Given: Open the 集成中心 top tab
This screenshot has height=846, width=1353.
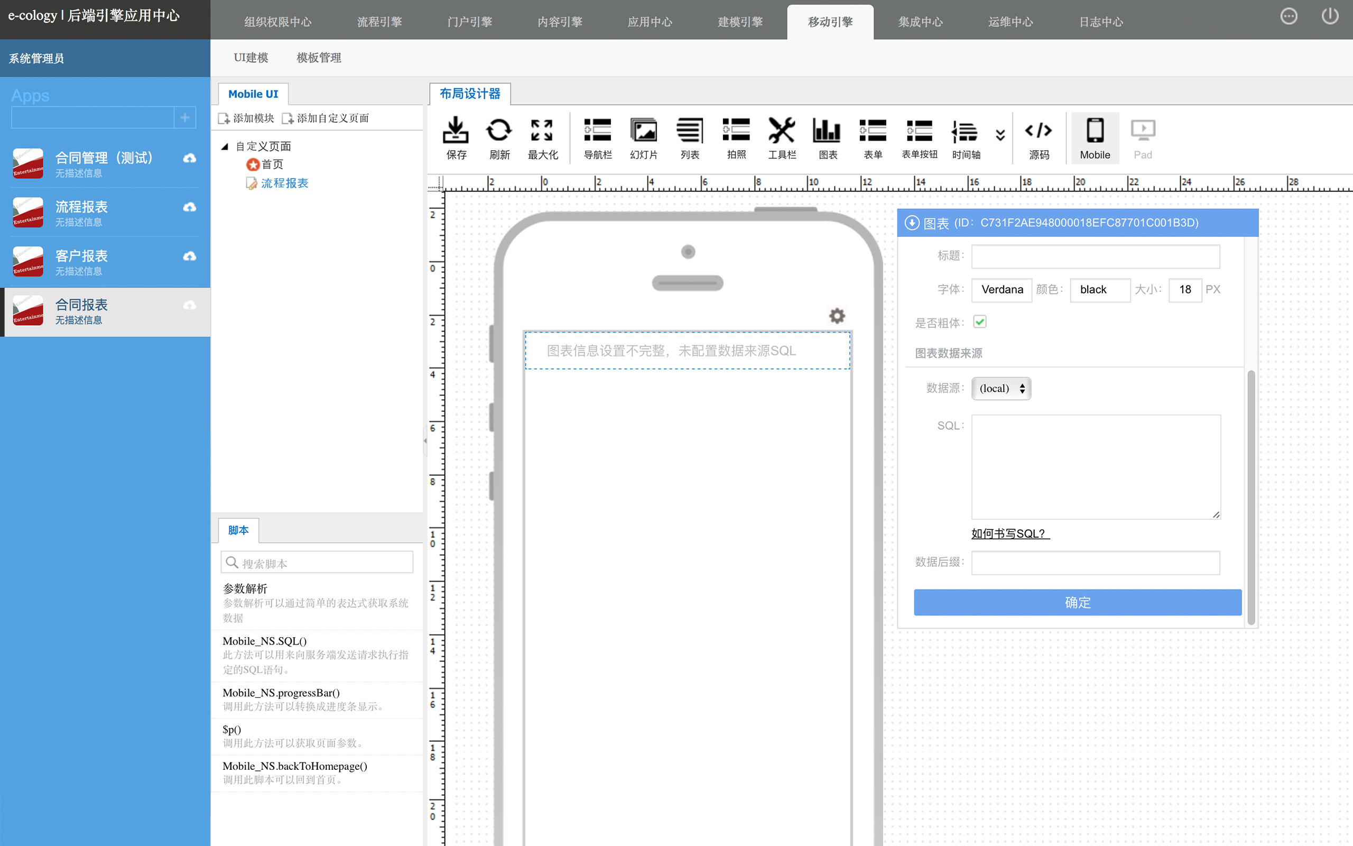Looking at the screenshot, I should 920,22.
